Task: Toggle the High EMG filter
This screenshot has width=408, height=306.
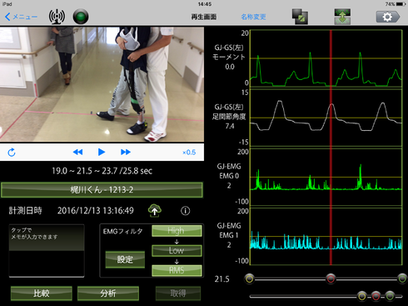Action: click(177, 231)
